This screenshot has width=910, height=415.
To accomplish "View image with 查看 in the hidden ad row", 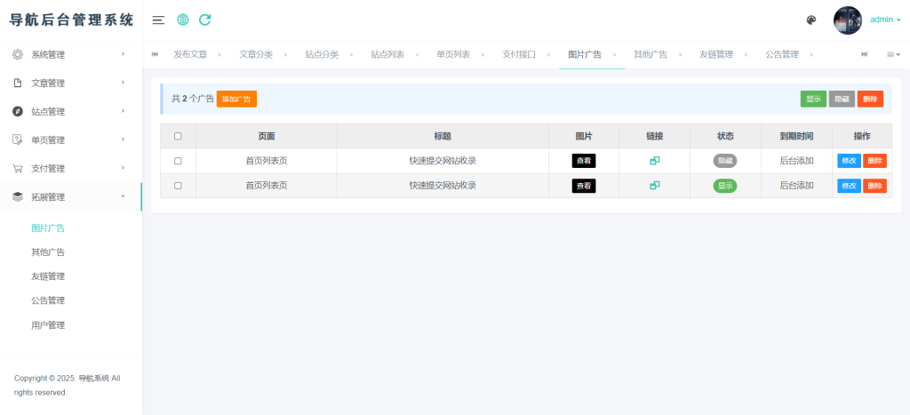I will click(x=584, y=161).
